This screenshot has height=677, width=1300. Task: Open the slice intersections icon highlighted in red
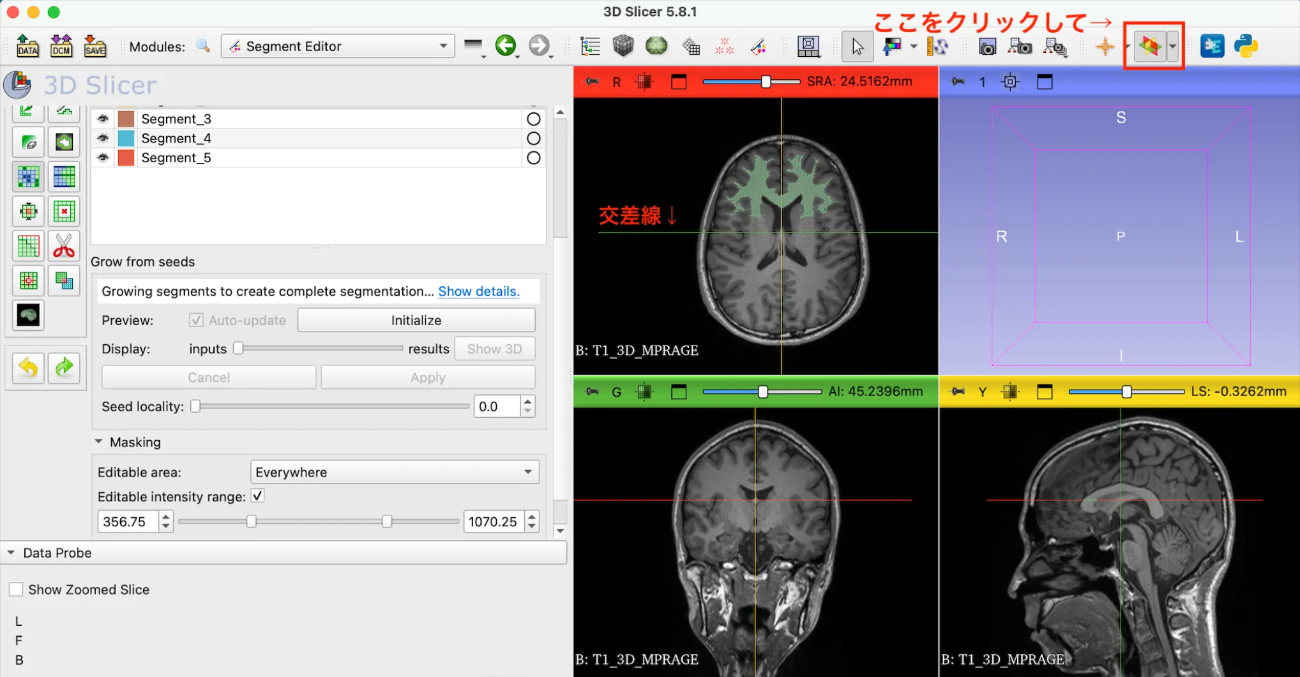pyautogui.click(x=1150, y=46)
